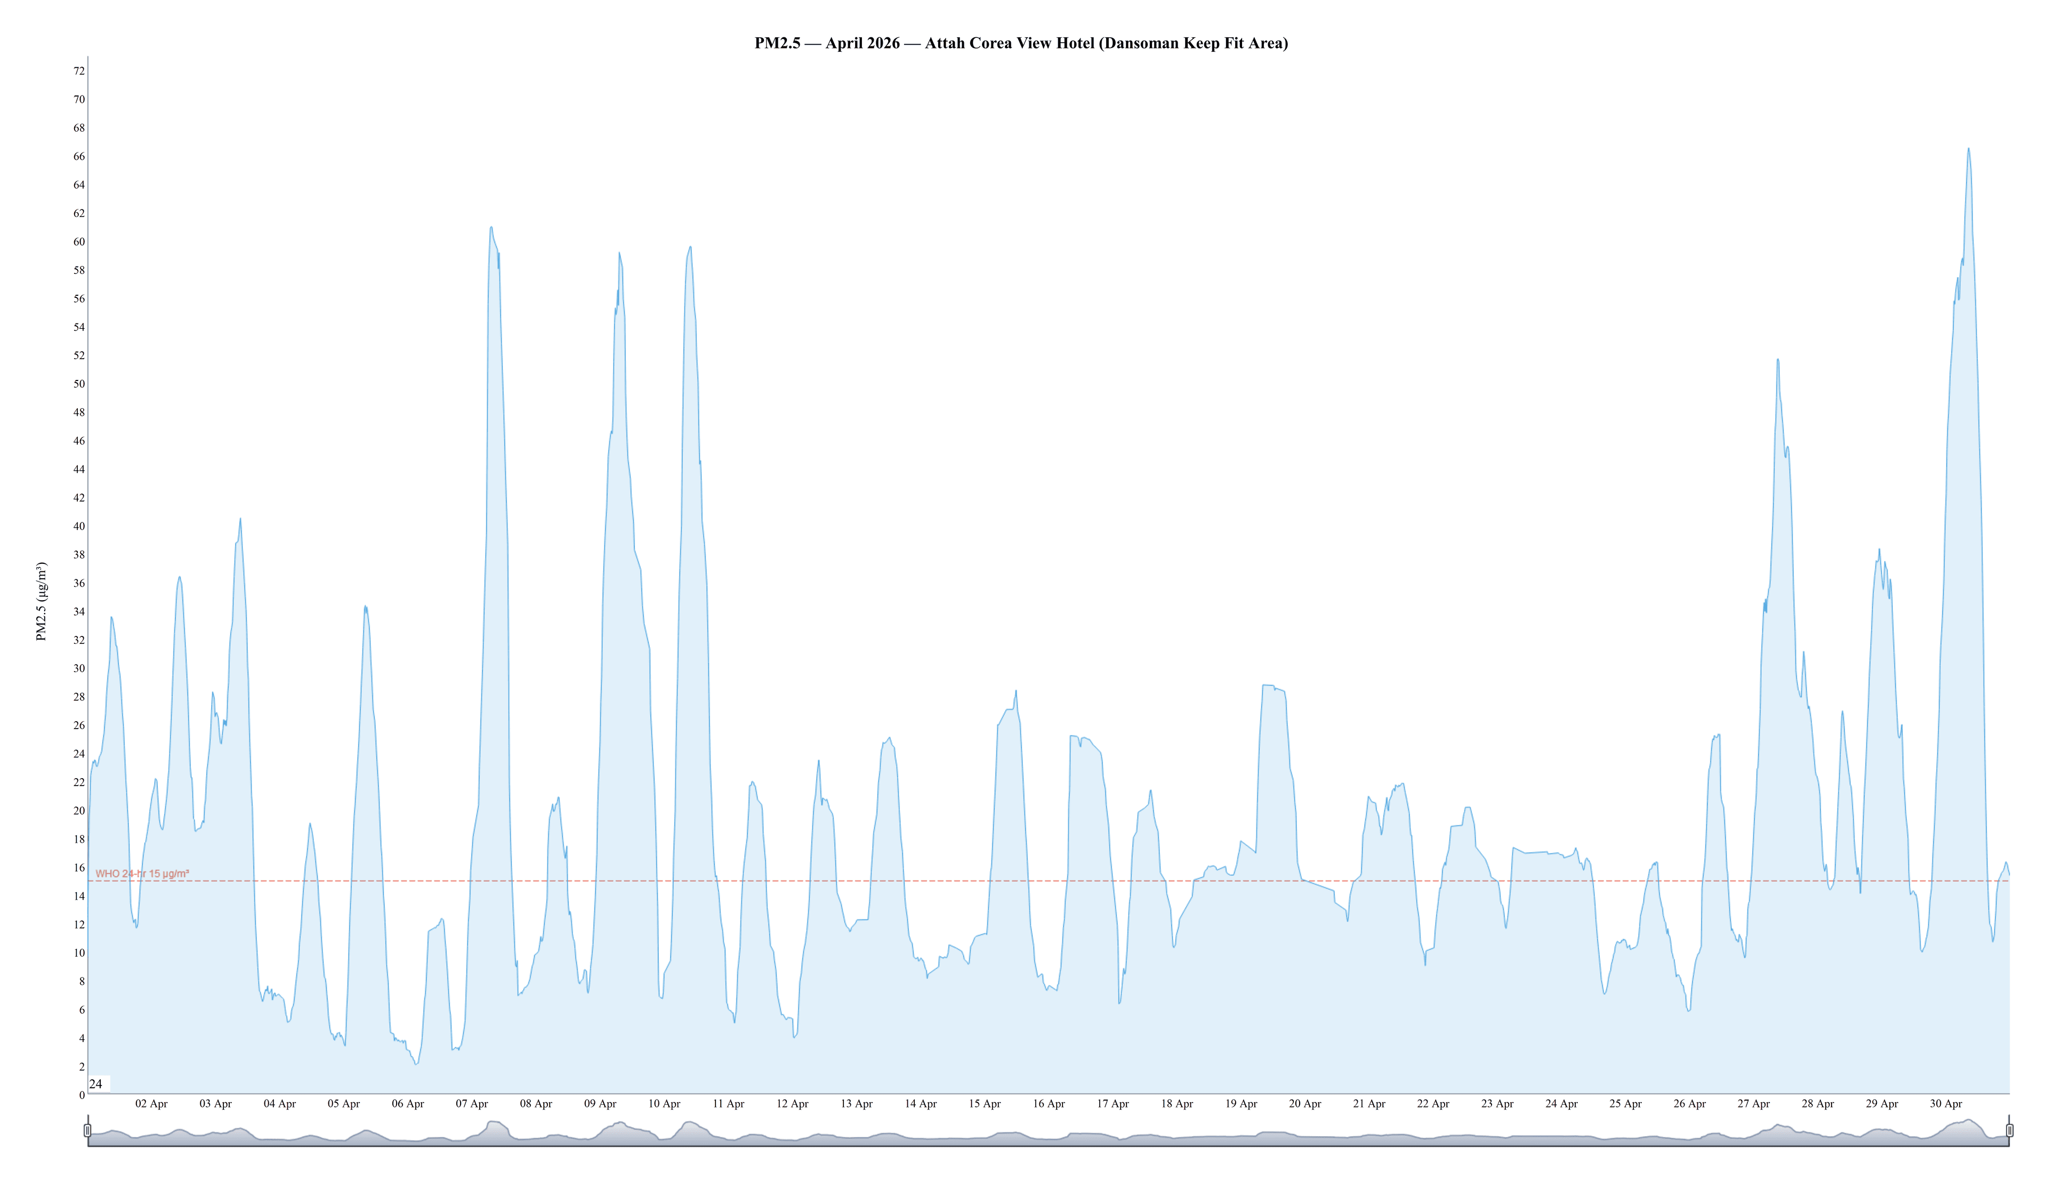Select the 15 Apr x-axis label
Image resolution: width=2047 pixels, height=1180 pixels.
point(985,1104)
